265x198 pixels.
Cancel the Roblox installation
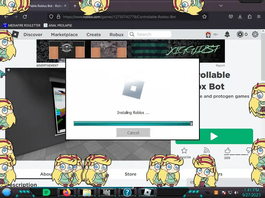click(x=133, y=133)
